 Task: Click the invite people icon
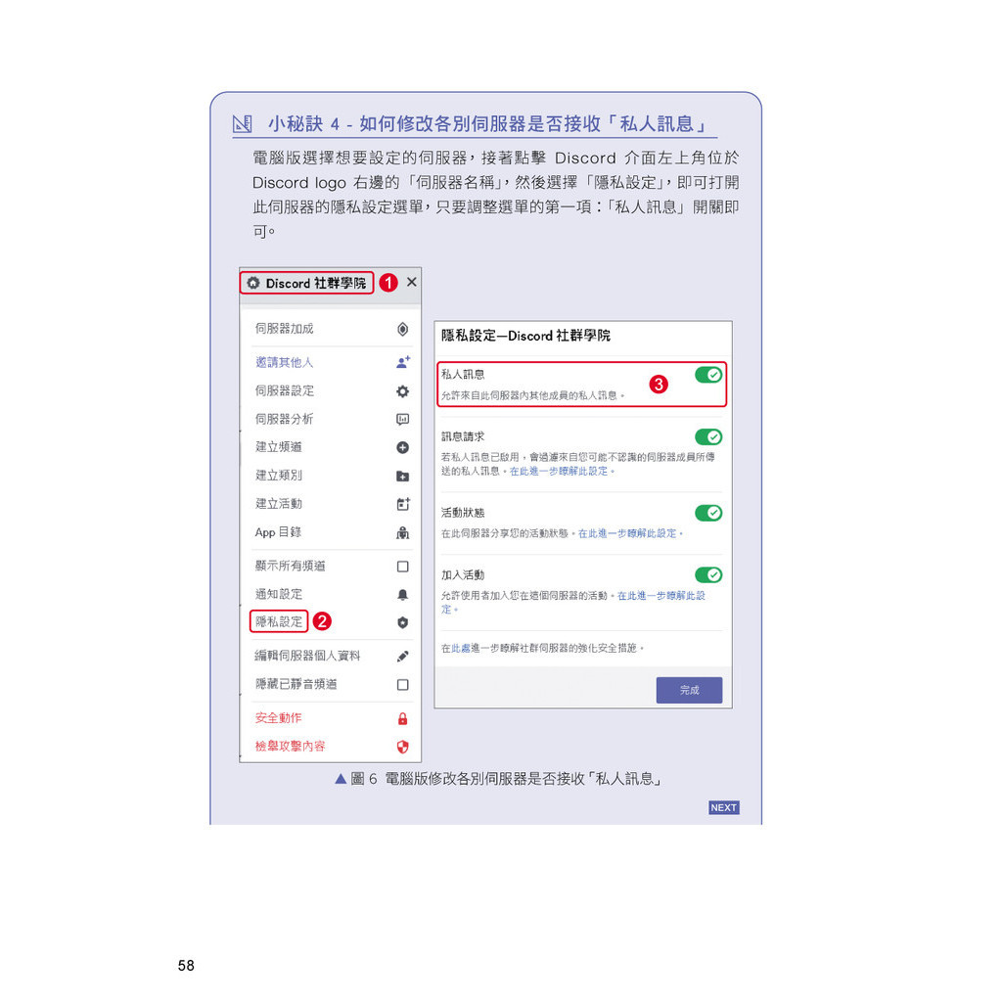click(x=402, y=362)
